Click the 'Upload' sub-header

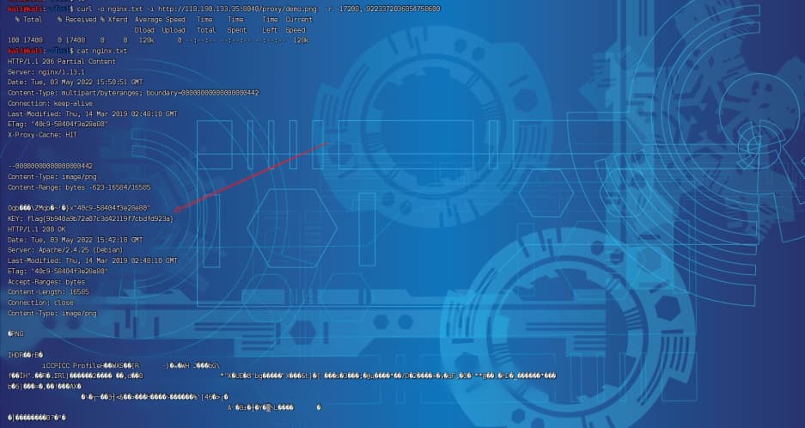(x=174, y=30)
